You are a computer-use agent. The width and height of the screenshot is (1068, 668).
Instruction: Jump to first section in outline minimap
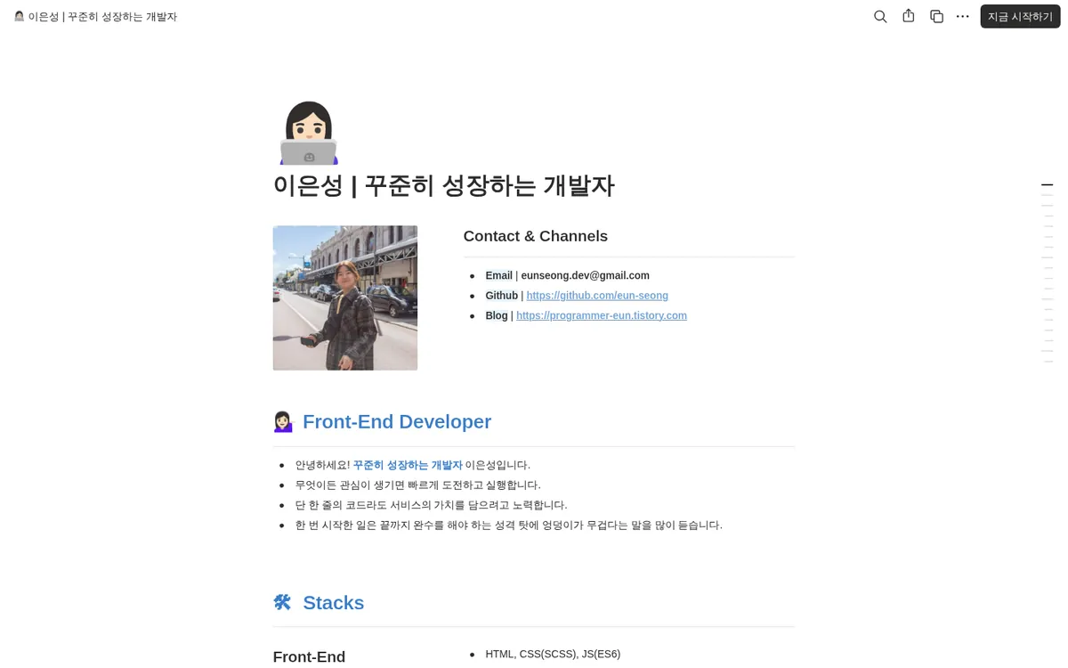click(1047, 184)
